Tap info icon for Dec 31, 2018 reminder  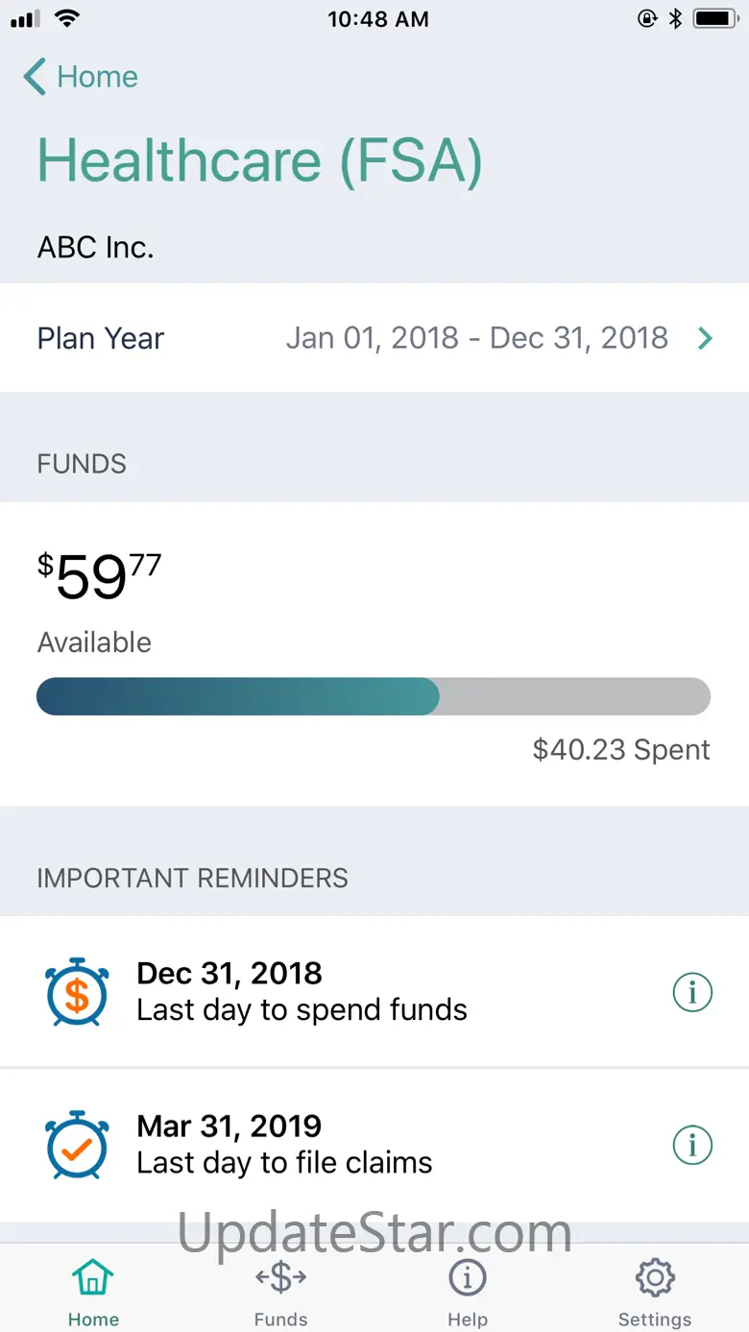(x=692, y=992)
